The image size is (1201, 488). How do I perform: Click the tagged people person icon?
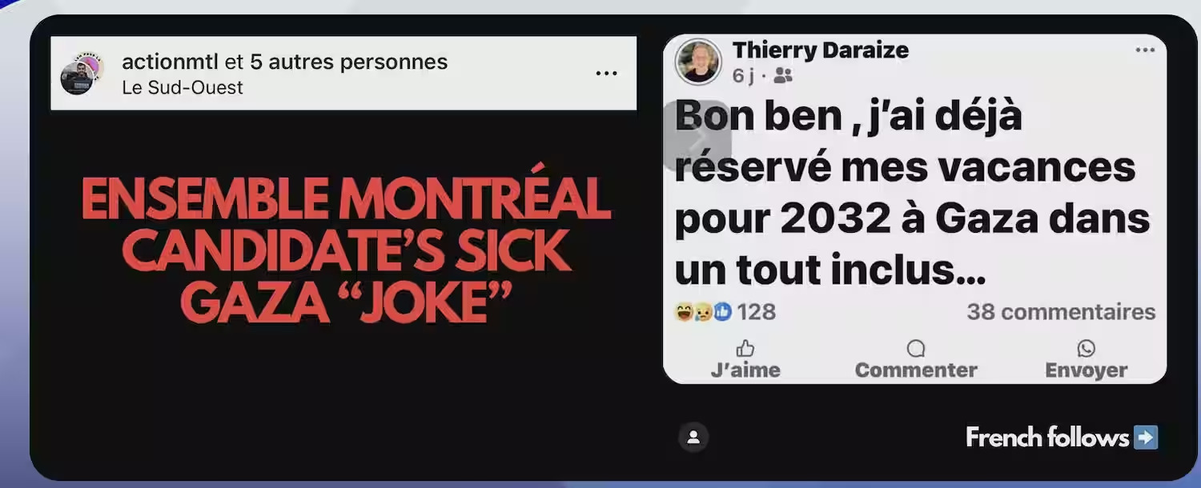(x=693, y=437)
